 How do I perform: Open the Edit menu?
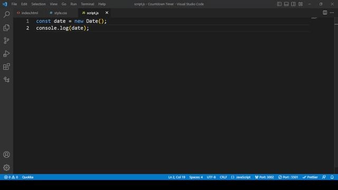[x=24, y=4]
